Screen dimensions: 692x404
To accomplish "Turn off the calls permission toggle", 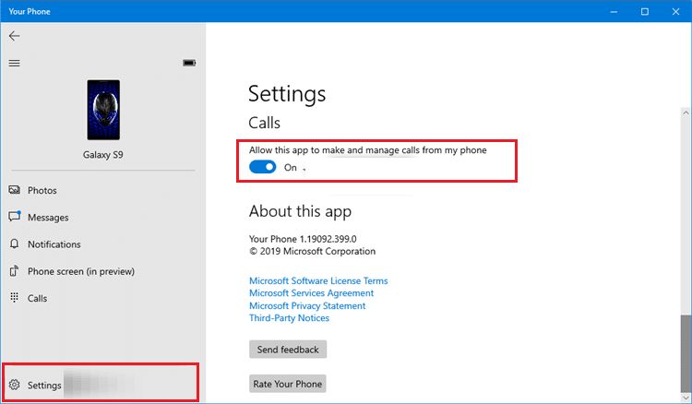I will pos(263,167).
